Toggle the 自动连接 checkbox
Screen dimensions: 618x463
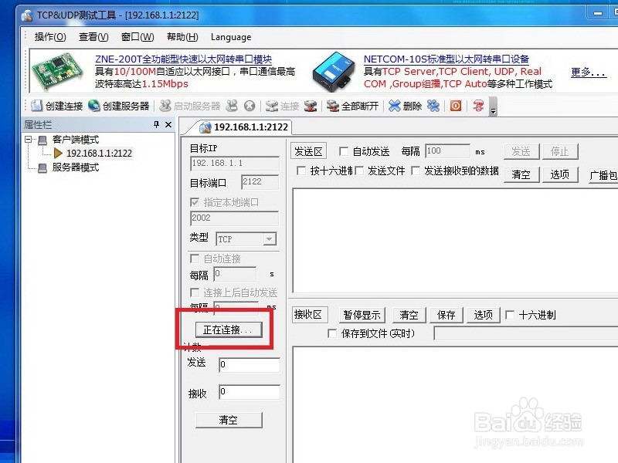(x=195, y=259)
